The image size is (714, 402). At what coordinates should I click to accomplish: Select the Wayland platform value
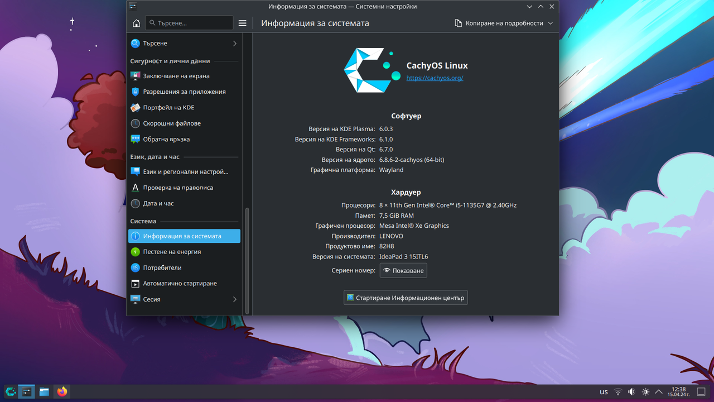coord(391,170)
